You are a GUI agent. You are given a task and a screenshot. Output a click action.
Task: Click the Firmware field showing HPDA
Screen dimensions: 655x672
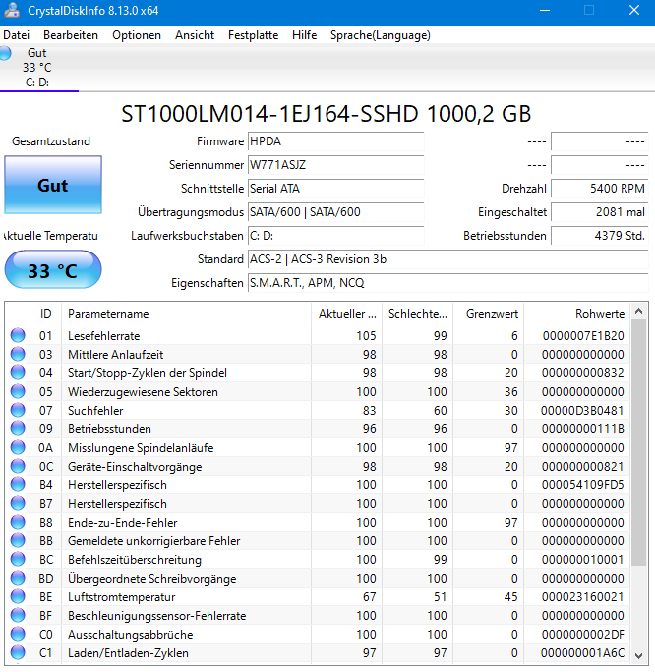336,141
